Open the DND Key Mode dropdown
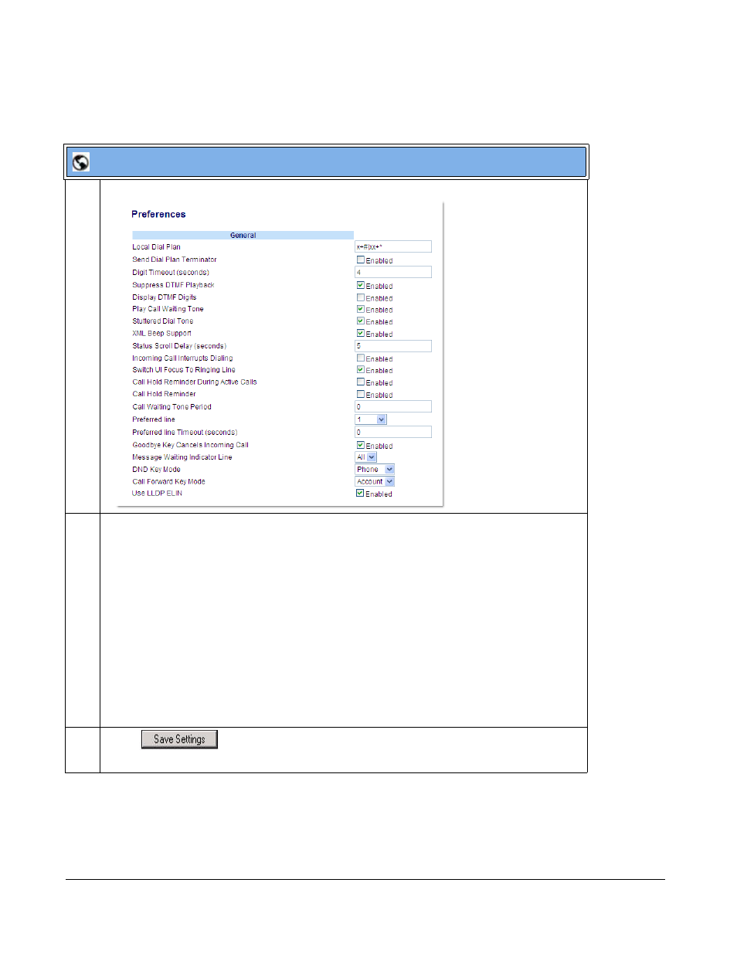 pos(375,470)
